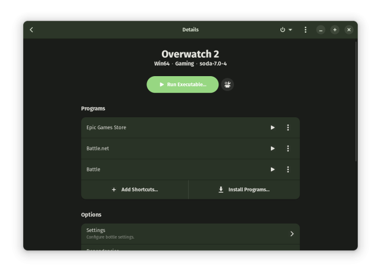Open the header three-dot main menu
Viewport: 381px width, 276px height.
305,30
